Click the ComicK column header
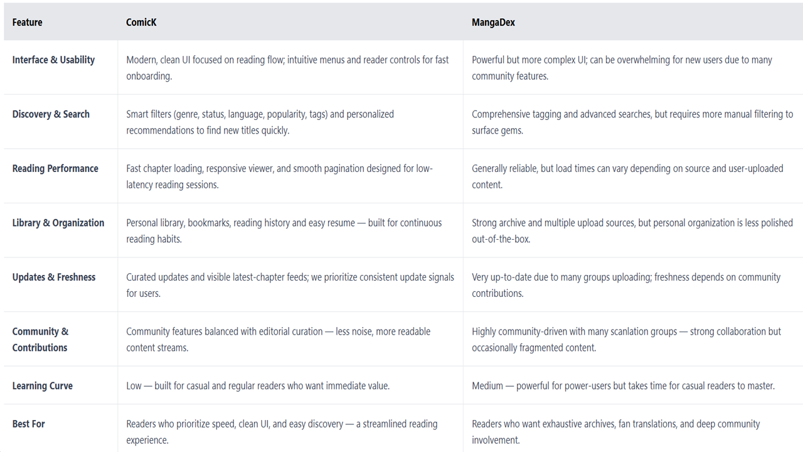Image resolution: width=803 pixels, height=452 pixels. click(141, 23)
